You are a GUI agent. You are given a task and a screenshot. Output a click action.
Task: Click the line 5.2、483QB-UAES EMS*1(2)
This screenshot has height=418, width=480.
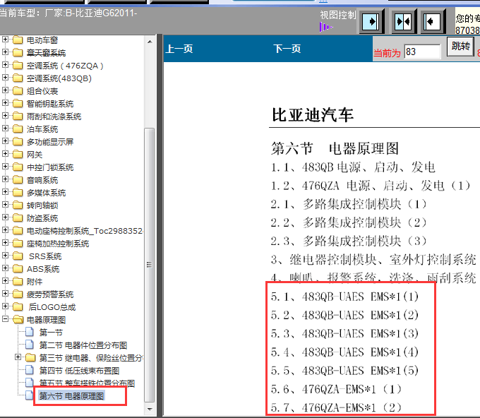(x=344, y=315)
